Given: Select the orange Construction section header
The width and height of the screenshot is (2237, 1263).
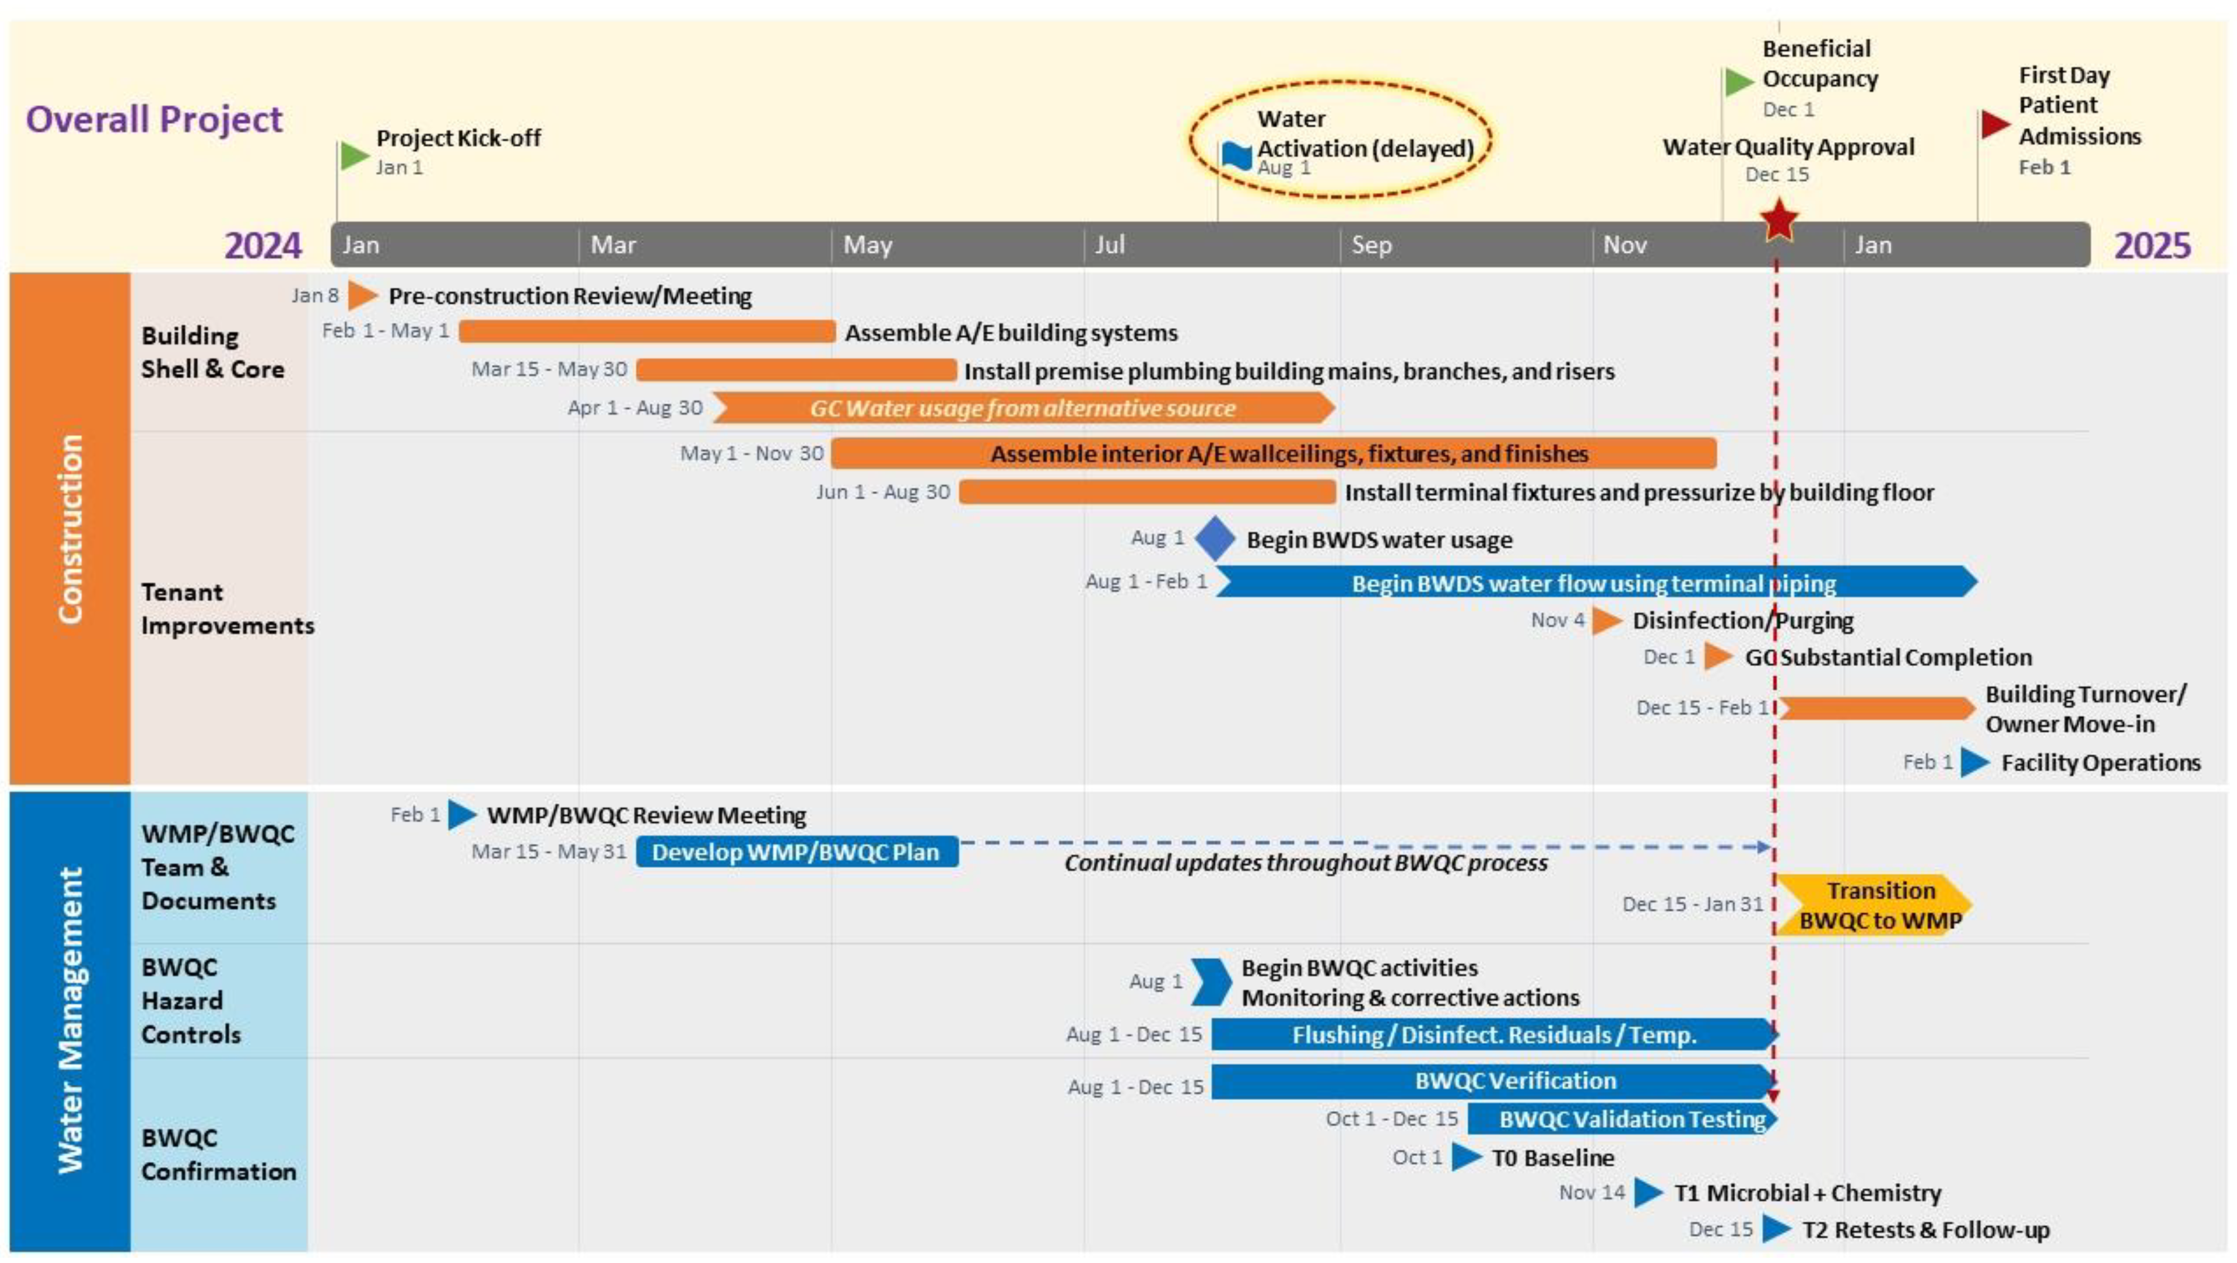Looking at the screenshot, I should click(x=70, y=528).
